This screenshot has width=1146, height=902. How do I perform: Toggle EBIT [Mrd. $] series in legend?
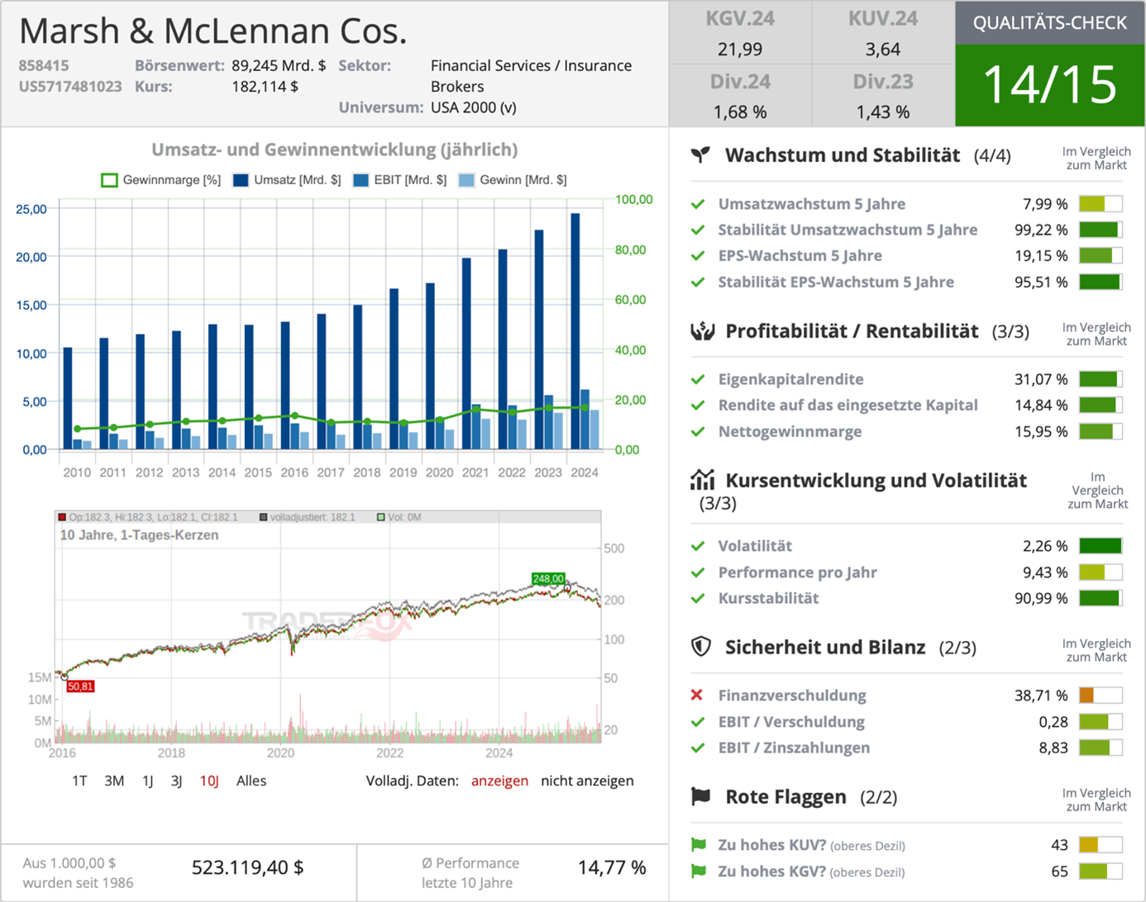(399, 180)
